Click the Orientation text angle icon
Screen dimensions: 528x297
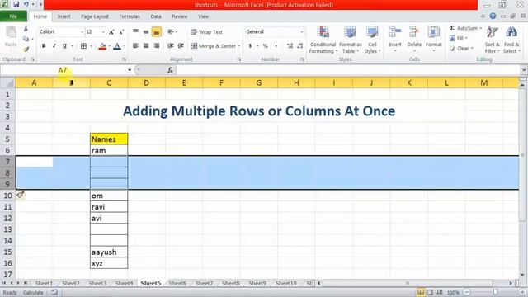(x=171, y=31)
